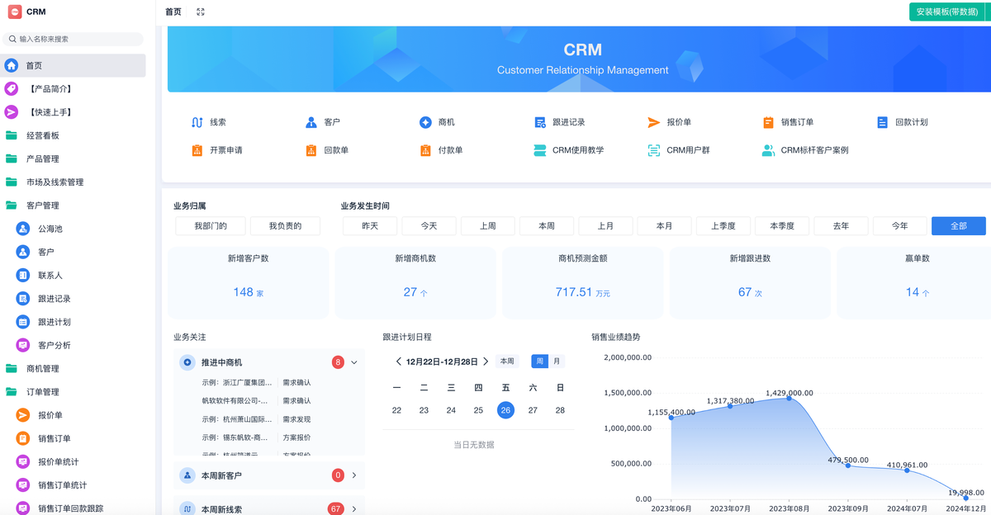Click 1,429,000.00 data point on chart
Image resolution: width=991 pixels, height=515 pixels.
tap(789, 398)
